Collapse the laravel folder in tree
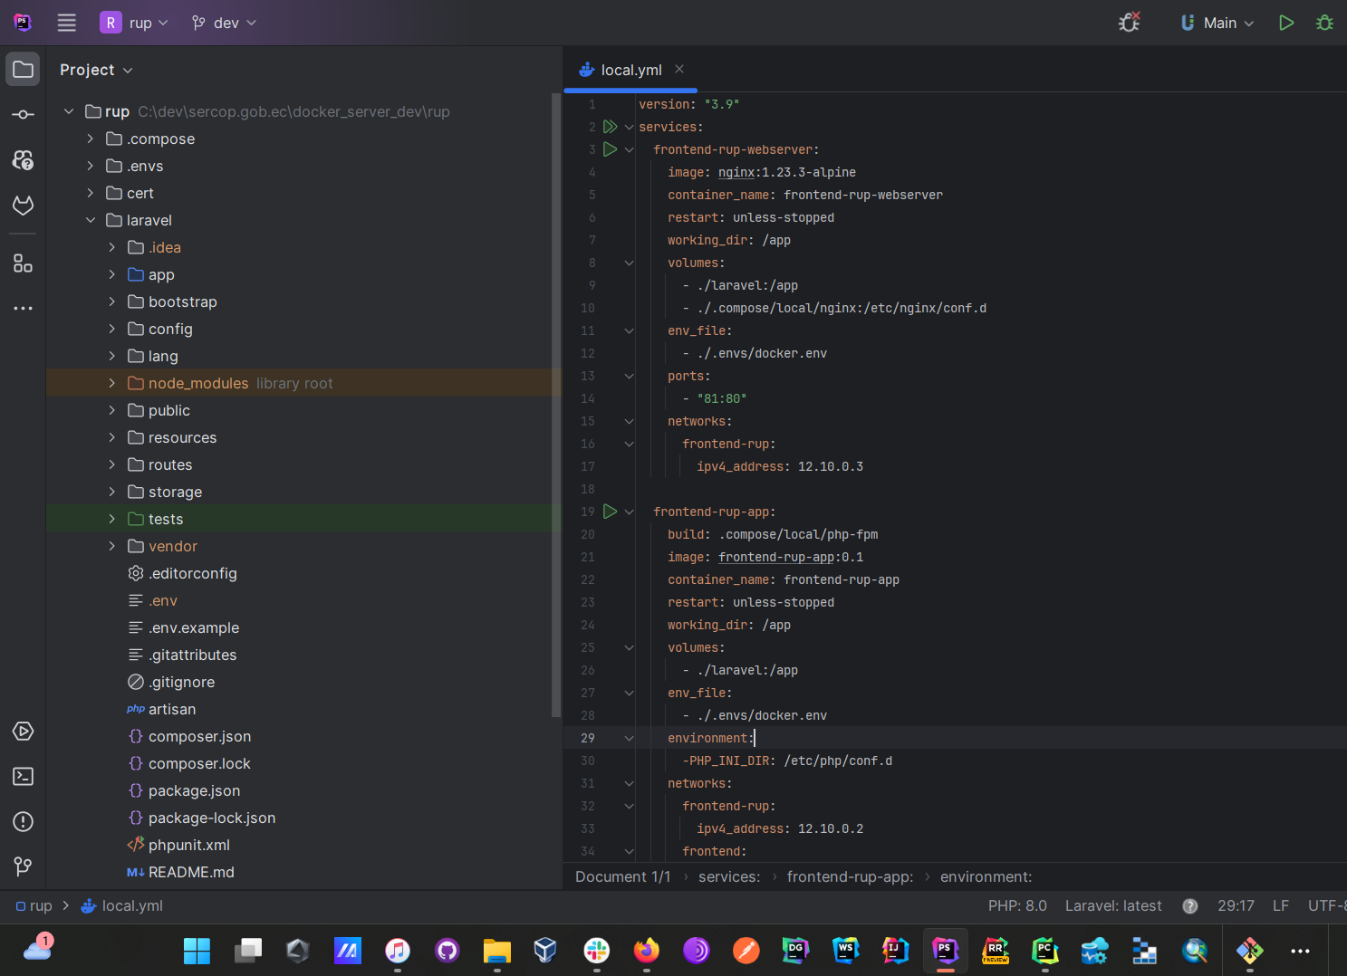 [90, 220]
